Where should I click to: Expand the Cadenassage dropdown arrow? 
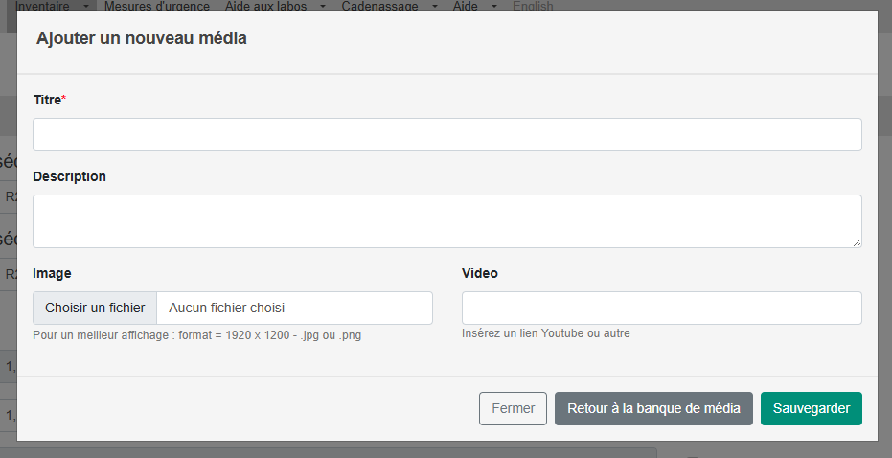(x=435, y=7)
